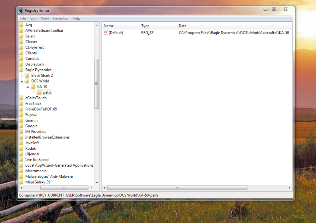Open the Favorites menu
Screen dimensions: 316x223
(60, 18)
